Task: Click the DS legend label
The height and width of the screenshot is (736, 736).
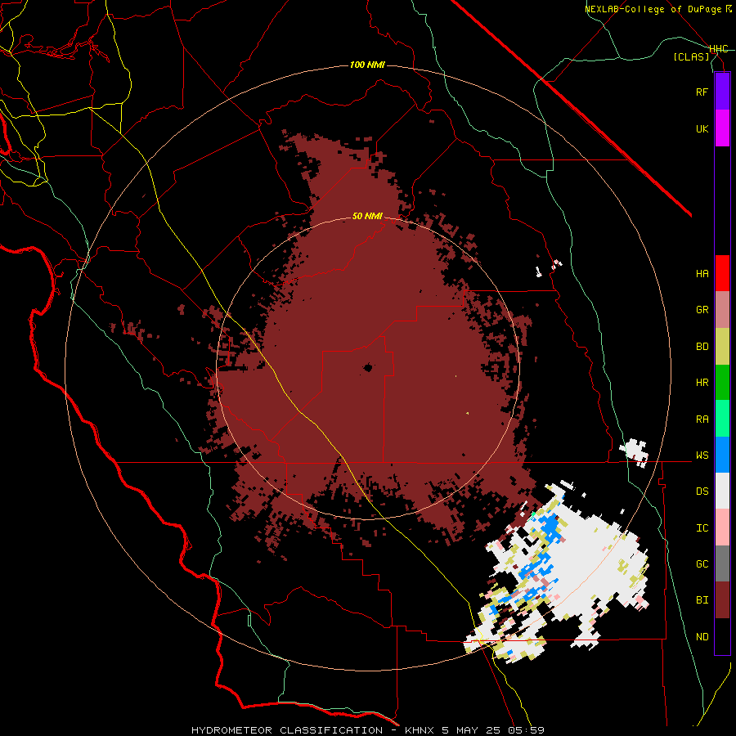Action: (x=702, y=491)
